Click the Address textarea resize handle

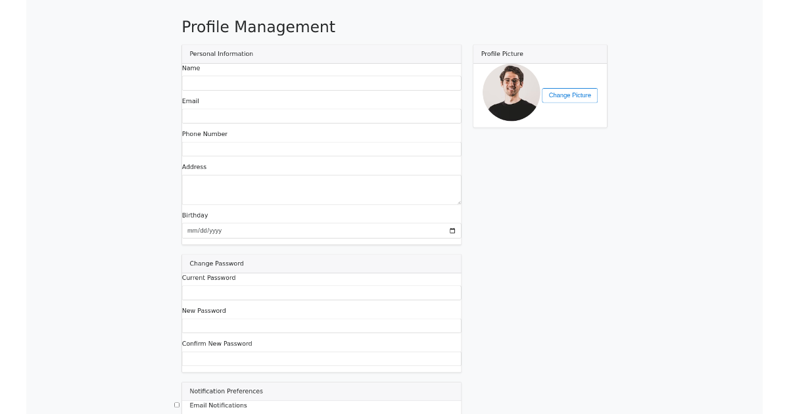[459, 202]
